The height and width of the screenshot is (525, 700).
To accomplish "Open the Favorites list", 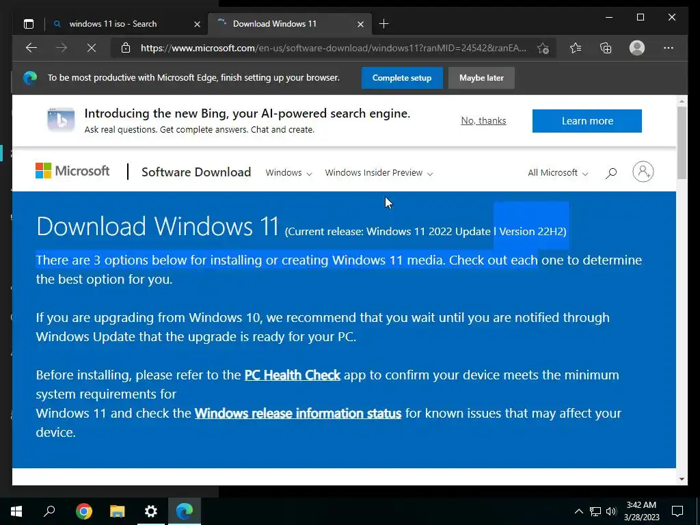I will pos(576,48).
